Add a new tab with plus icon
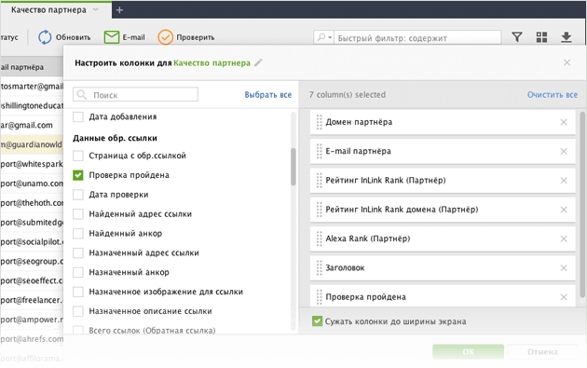Viewport: 587px width, 368px height. click(x=119, y=10)
